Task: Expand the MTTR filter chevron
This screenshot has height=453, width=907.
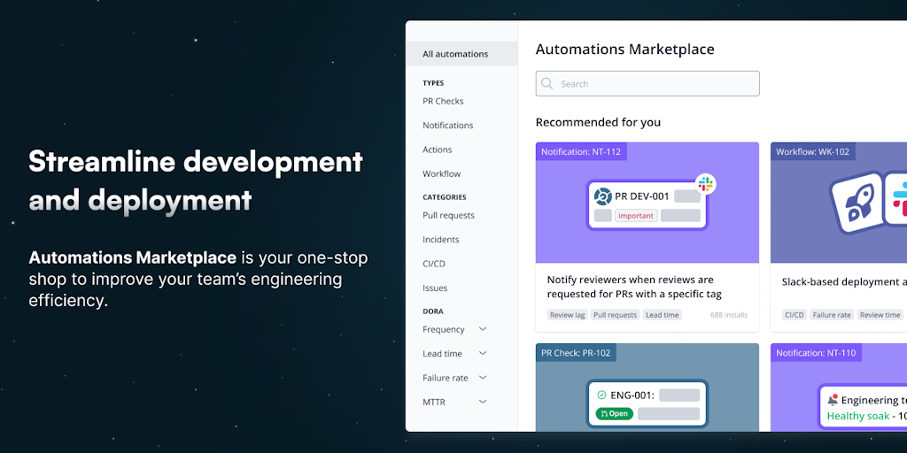Action: pos(483,402)
